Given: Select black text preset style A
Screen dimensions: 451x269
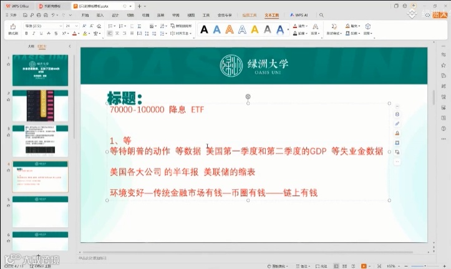Looking at the screenshot, I should [204, 29].
